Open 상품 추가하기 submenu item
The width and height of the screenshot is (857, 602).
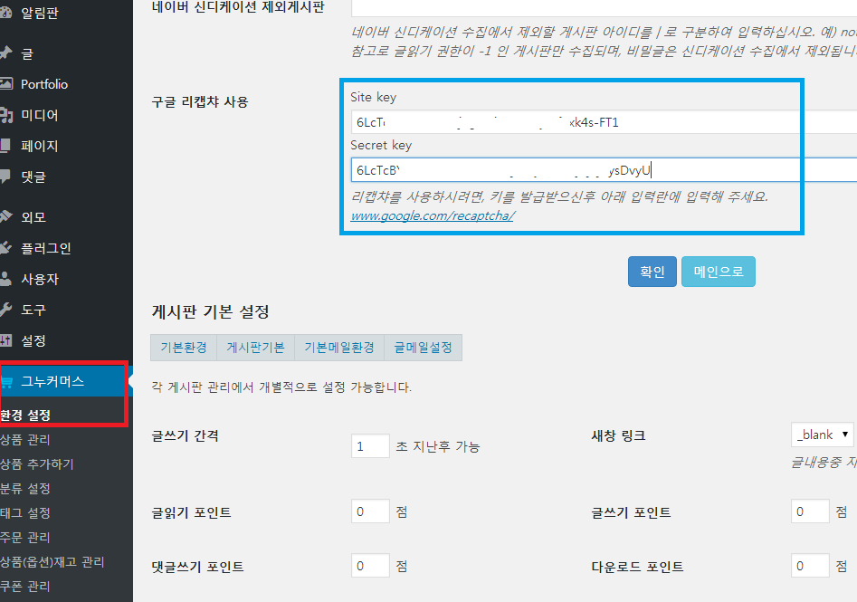click(36, 463)
